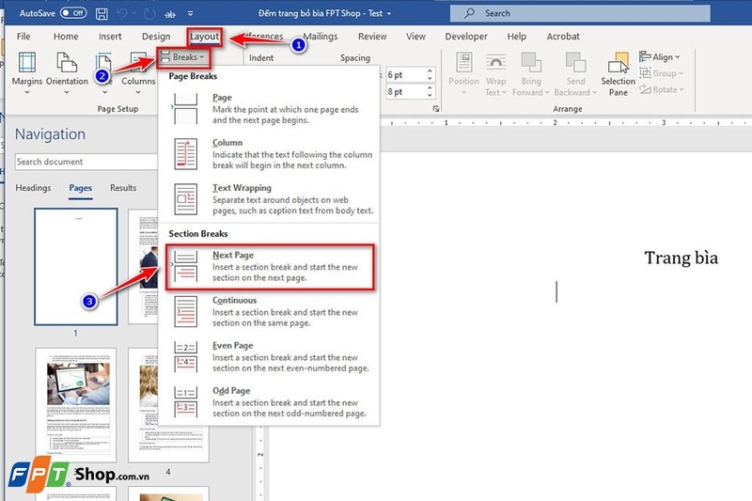752x501 pixels.
Task: Expand the Position dropdown
Action: tap(463, 73)
